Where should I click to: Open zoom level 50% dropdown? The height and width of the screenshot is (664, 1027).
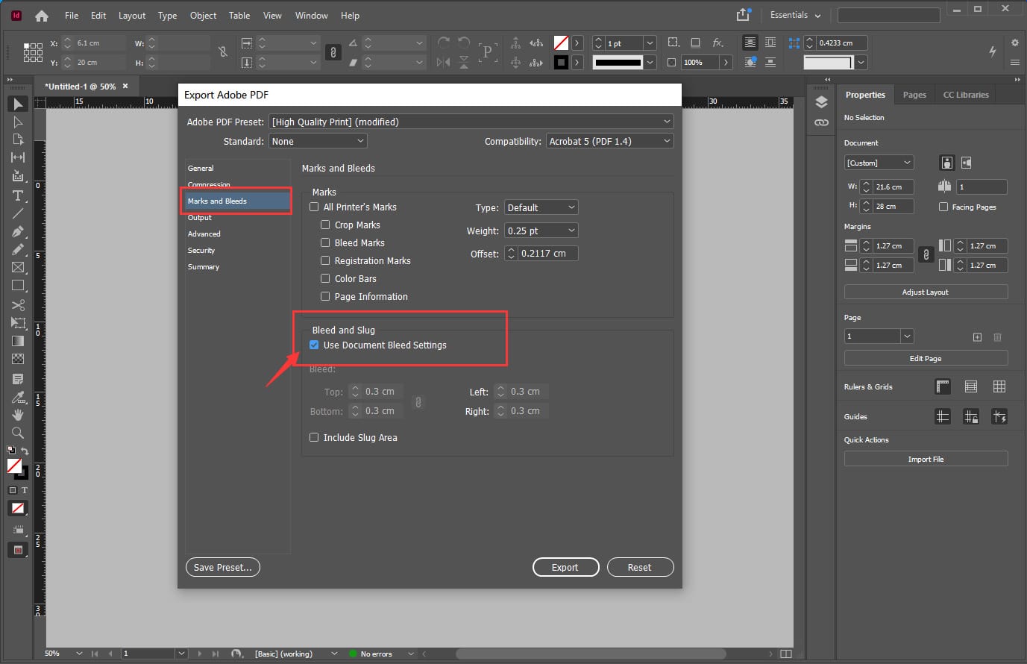point(79,654)
